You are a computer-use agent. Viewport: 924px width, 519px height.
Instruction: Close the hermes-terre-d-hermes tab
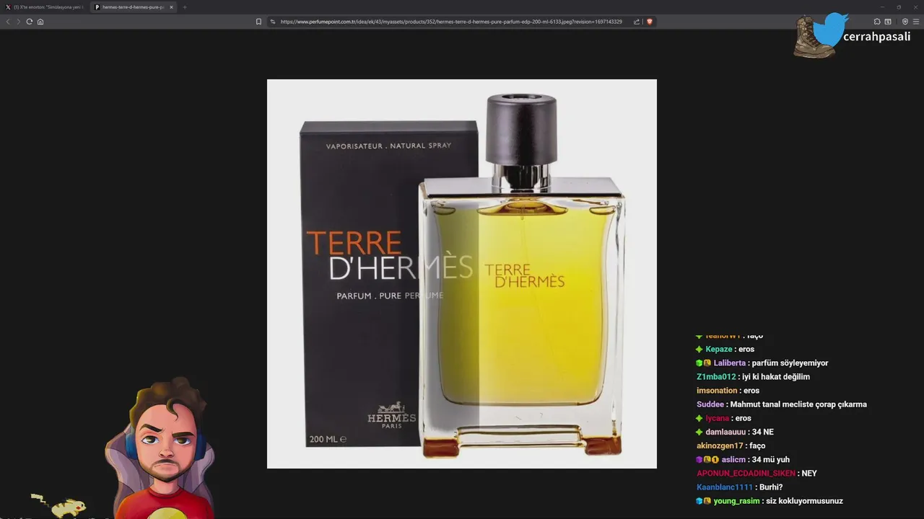[x=172, y=7]
